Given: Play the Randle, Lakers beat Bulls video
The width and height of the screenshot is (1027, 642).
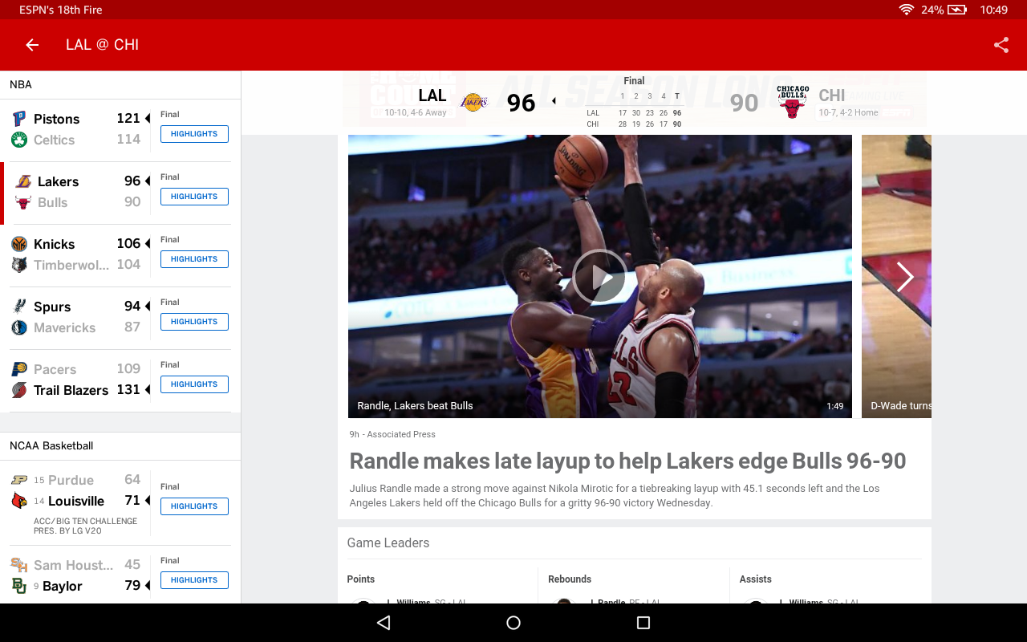Looking at the screenshot, I should [599, 276].
